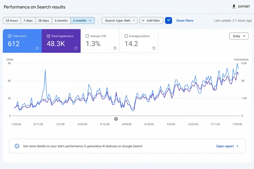Open the Daily granularity dropdown

(239, 36)
